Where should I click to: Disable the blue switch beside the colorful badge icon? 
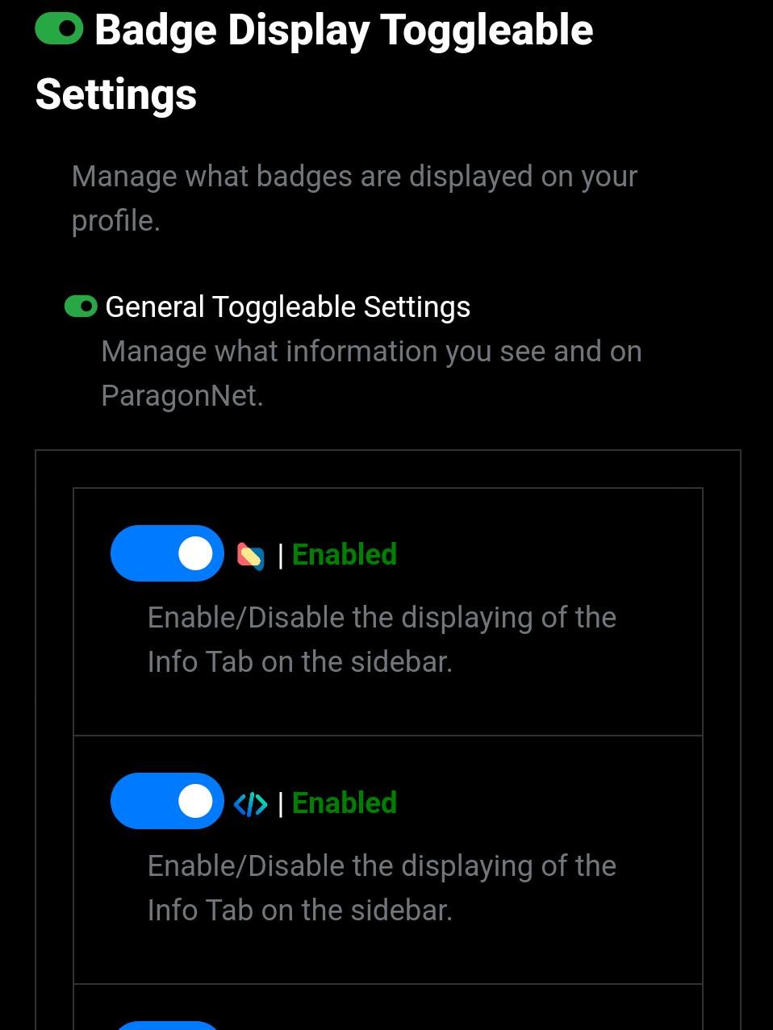click(x=167, y=553)
